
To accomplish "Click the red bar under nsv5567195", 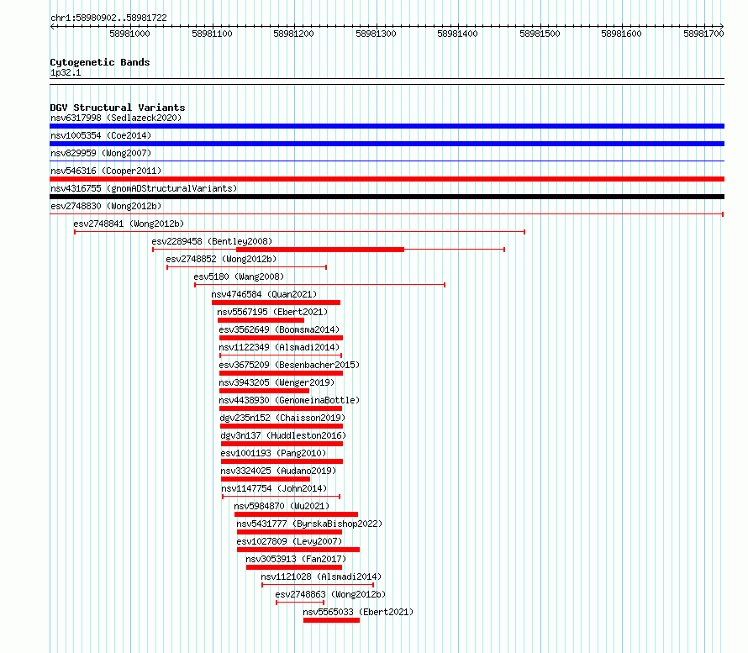I will (x=261, y=320).
